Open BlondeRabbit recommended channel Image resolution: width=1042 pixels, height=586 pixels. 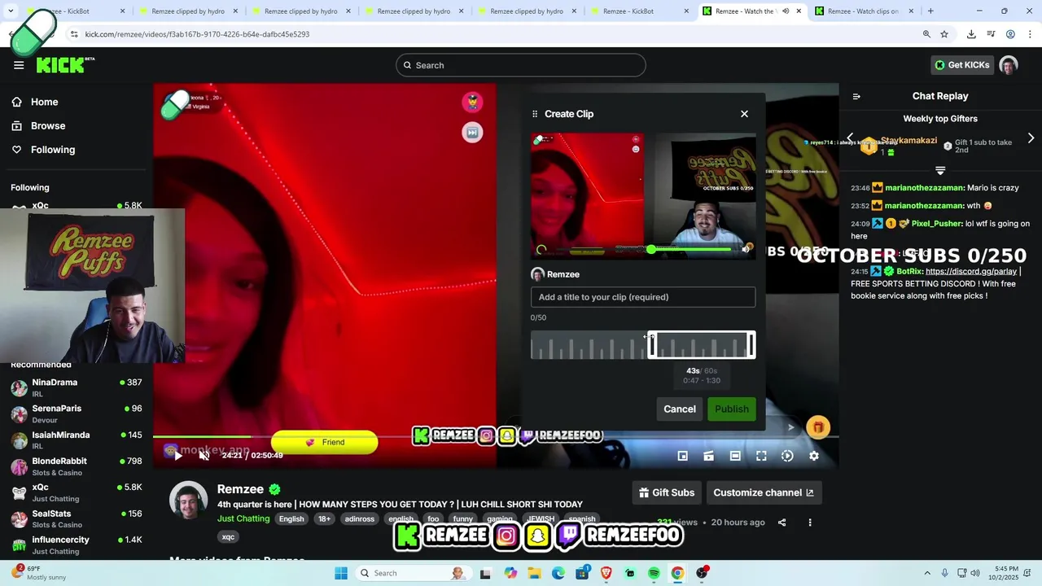click(76, 466)
